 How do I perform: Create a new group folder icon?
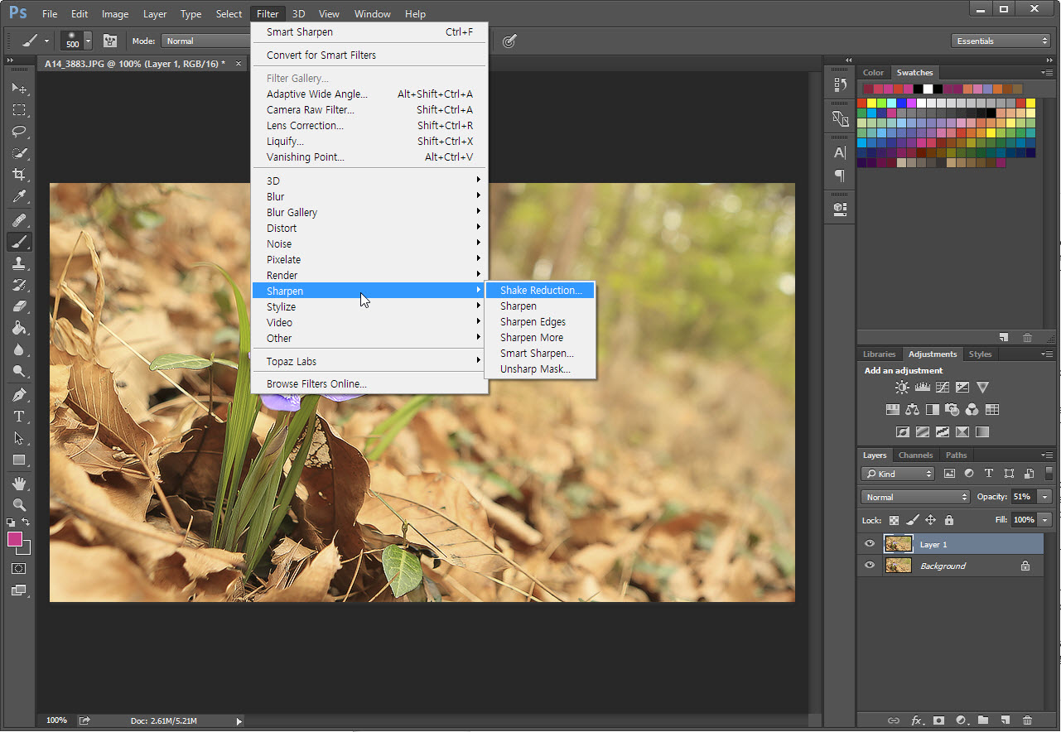pyautogui.click(x=983, y=720)
